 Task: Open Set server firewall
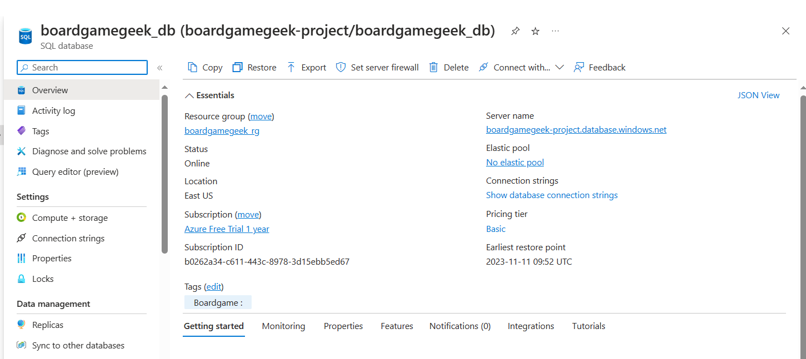(377, 67)
